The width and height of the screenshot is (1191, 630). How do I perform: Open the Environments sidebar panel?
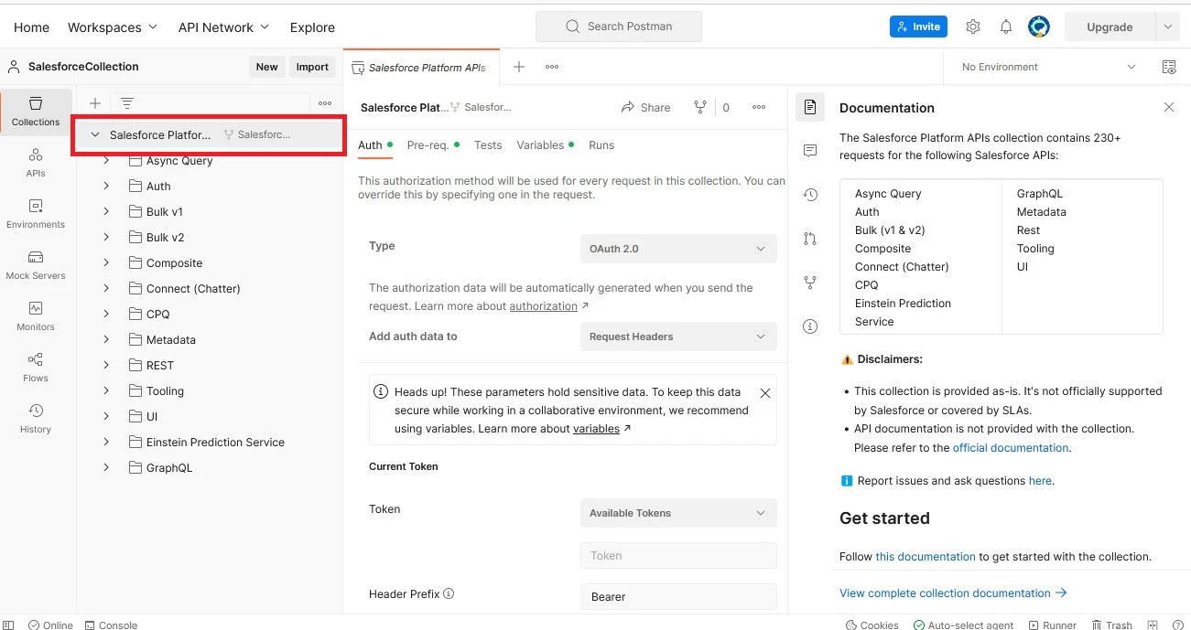(x=36, y=213)
